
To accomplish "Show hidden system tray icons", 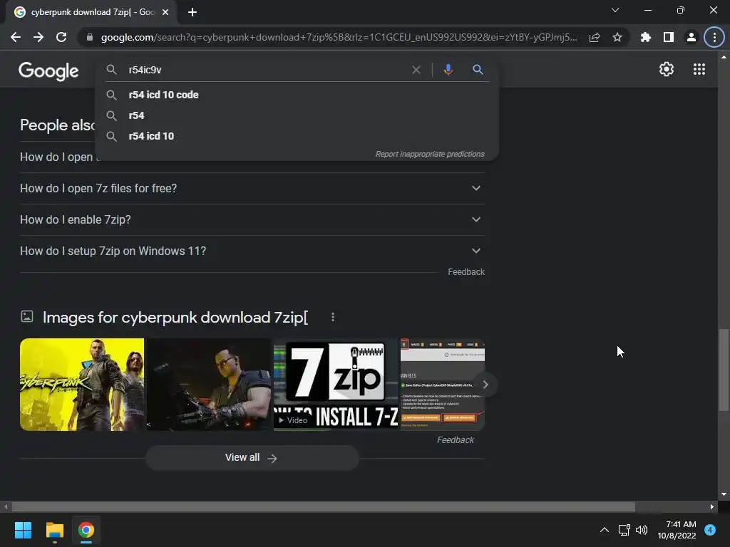I will pyautogui.click(x=605, y=530).
